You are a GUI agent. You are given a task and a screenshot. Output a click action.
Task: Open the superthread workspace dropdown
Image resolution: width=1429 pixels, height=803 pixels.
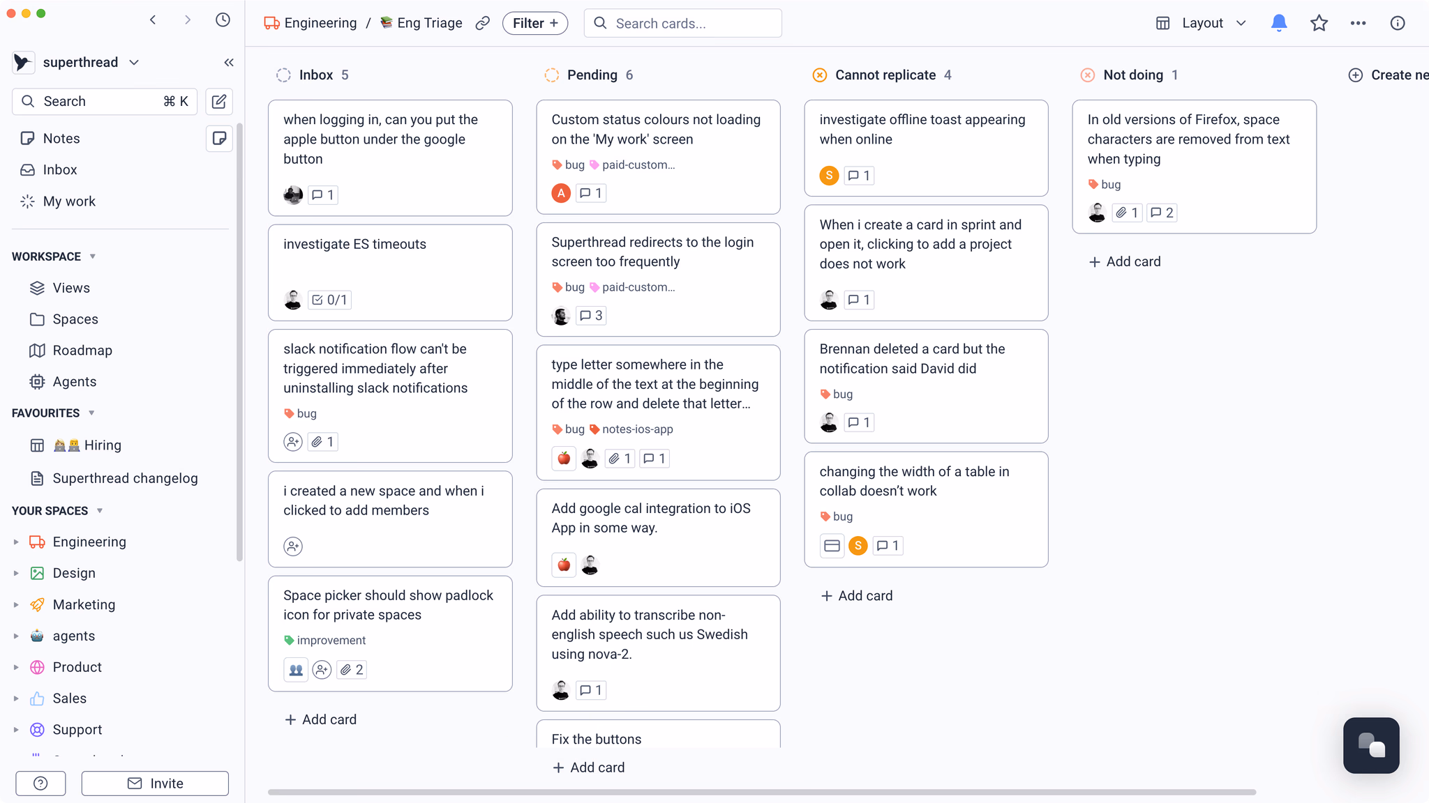tap(133, 62)
